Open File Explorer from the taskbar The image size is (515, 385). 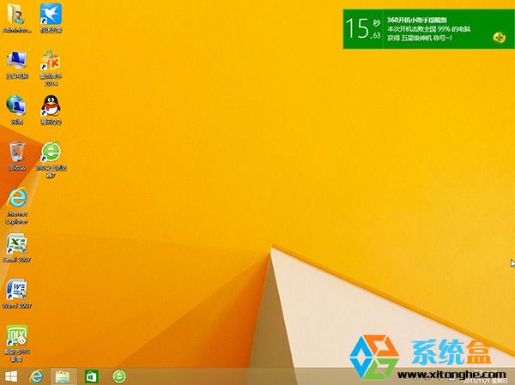[x=63, y=376]
